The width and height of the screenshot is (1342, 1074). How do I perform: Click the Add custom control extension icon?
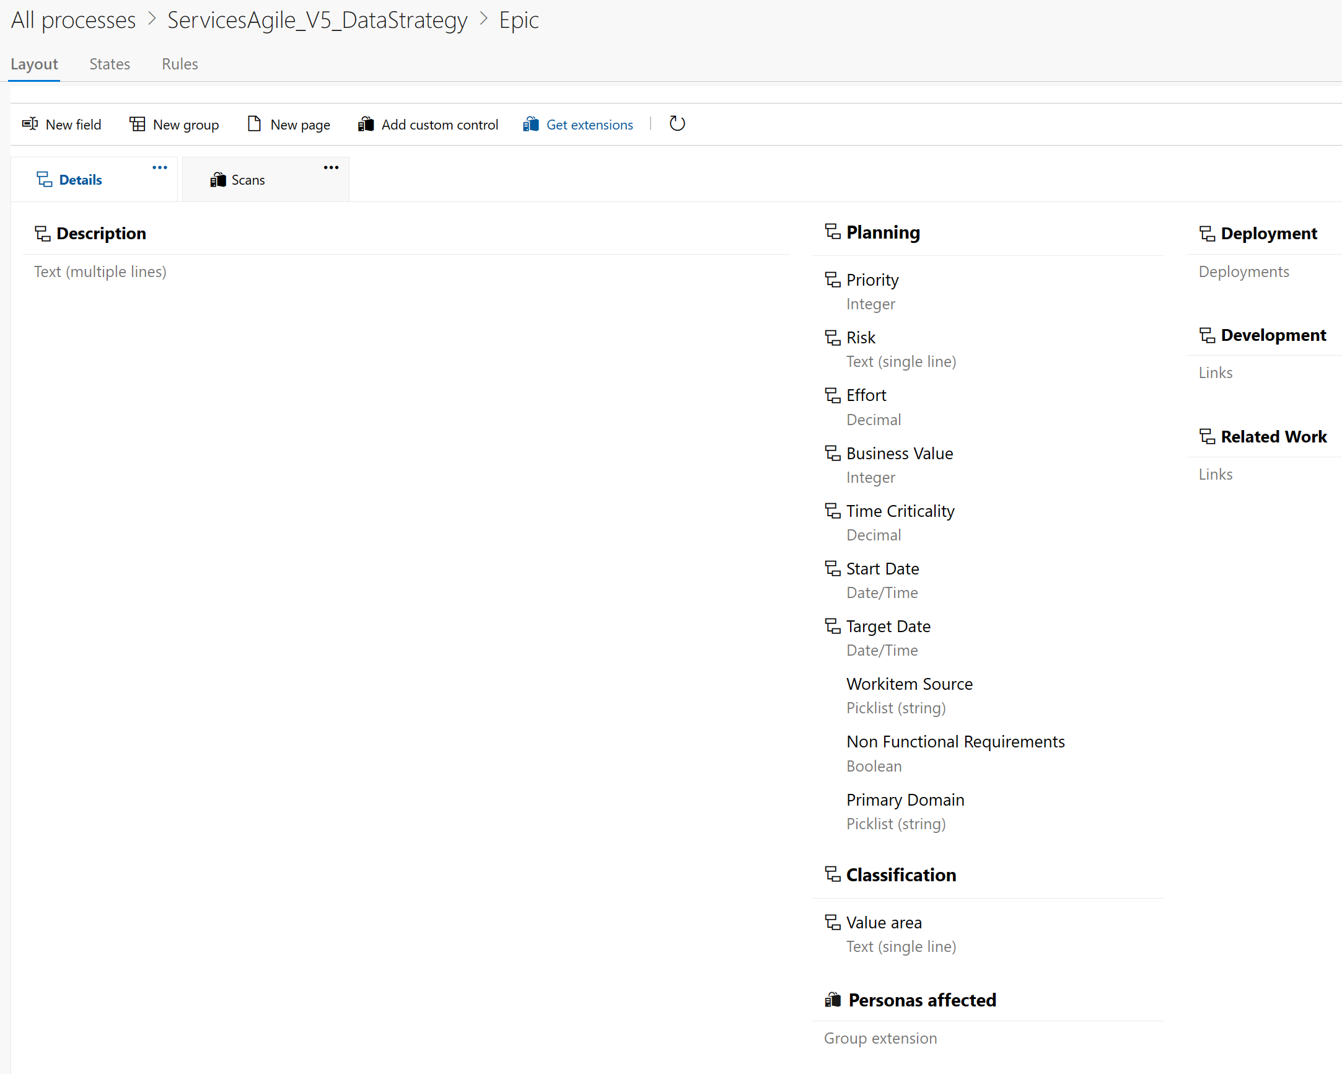[366, 124]
